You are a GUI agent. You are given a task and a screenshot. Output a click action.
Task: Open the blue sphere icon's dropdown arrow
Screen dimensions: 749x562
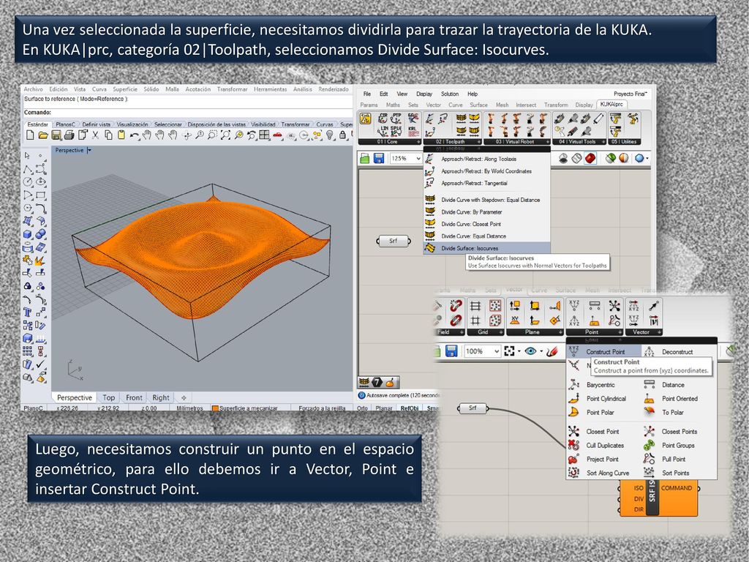pyautogui.click(x=647, y=159)
